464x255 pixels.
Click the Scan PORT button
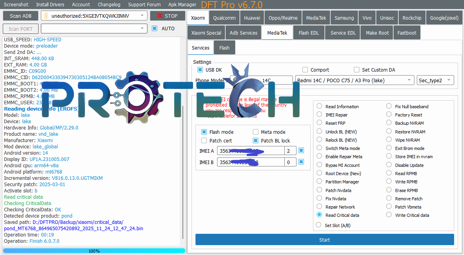pyautogui.click(x=20, y=29)
